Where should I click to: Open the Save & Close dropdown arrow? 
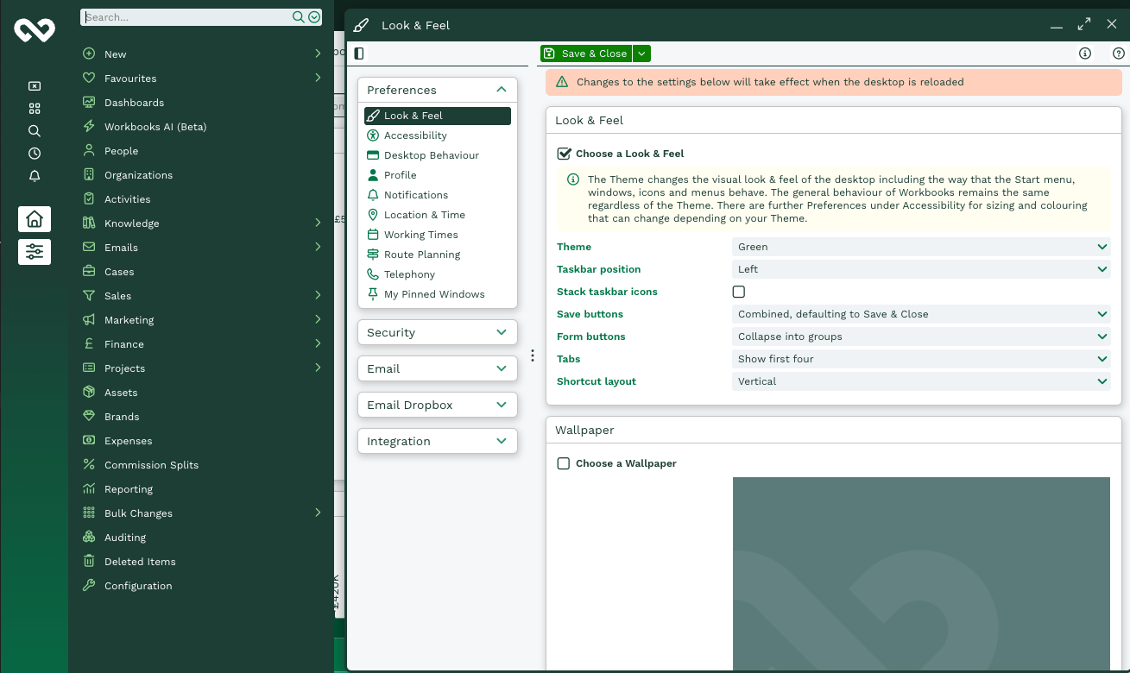click(641, 53)
